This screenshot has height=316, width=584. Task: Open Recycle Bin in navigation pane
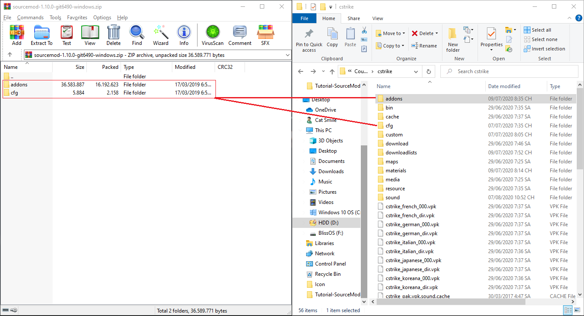click(323, 274)
